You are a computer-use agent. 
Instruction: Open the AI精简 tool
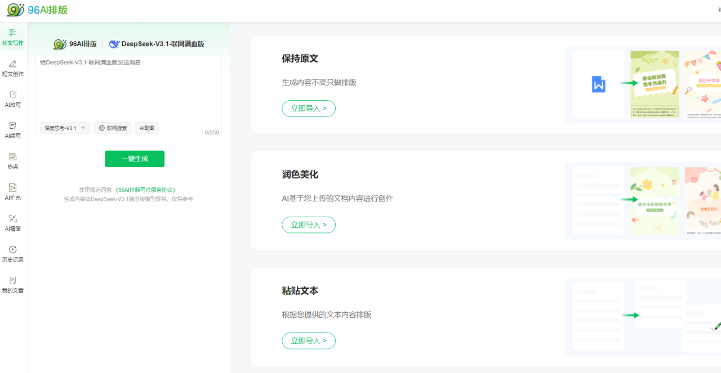tap(13, 223)
